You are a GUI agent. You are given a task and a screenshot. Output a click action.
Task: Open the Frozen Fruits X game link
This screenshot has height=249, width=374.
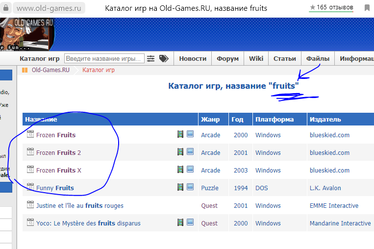pyautogui.click(x=59, y=170)
